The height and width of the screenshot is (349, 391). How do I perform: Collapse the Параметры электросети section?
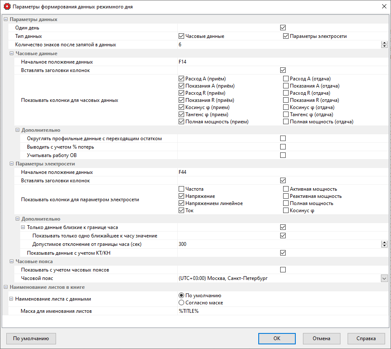coord(5,164)
